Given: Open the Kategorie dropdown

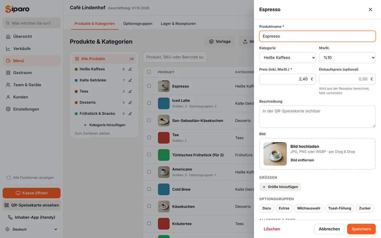Looking at the screenshot, I should [288, 58].
